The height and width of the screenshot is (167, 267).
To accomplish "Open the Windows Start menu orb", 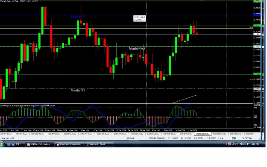I will 2,144.
